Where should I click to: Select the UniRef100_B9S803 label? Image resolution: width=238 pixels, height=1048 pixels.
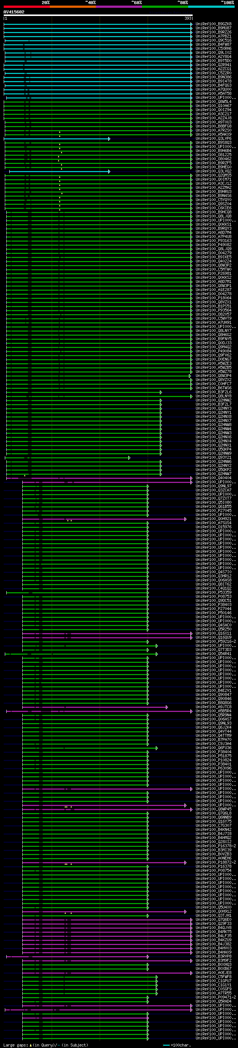(213, 143)
